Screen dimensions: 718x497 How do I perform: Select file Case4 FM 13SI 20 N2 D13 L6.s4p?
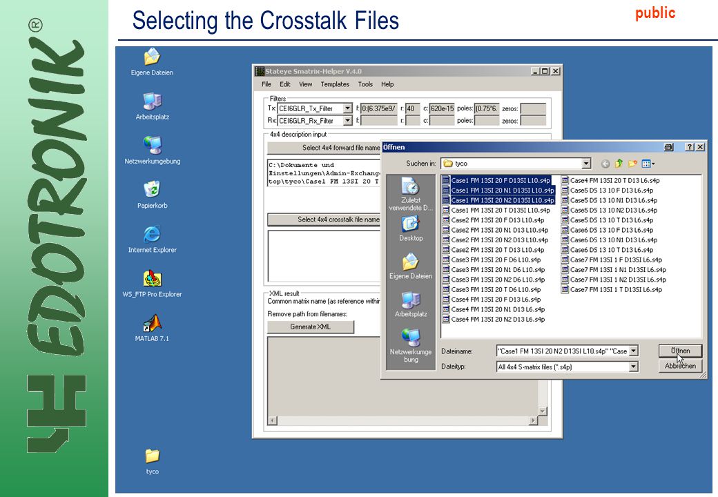coord(494,320)
